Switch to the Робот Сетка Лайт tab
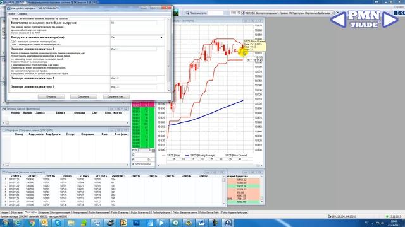 tap(209, 212)
